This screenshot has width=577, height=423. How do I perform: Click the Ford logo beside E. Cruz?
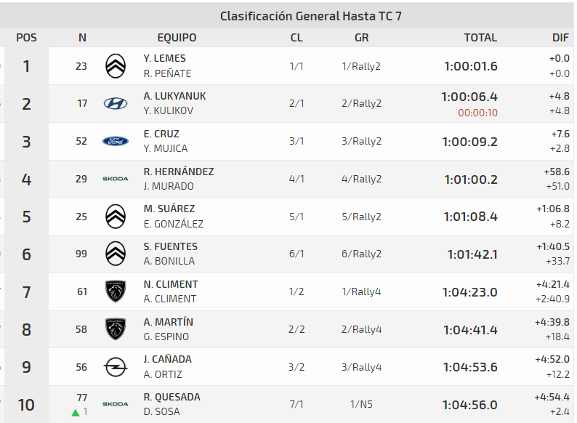[116, 141]
